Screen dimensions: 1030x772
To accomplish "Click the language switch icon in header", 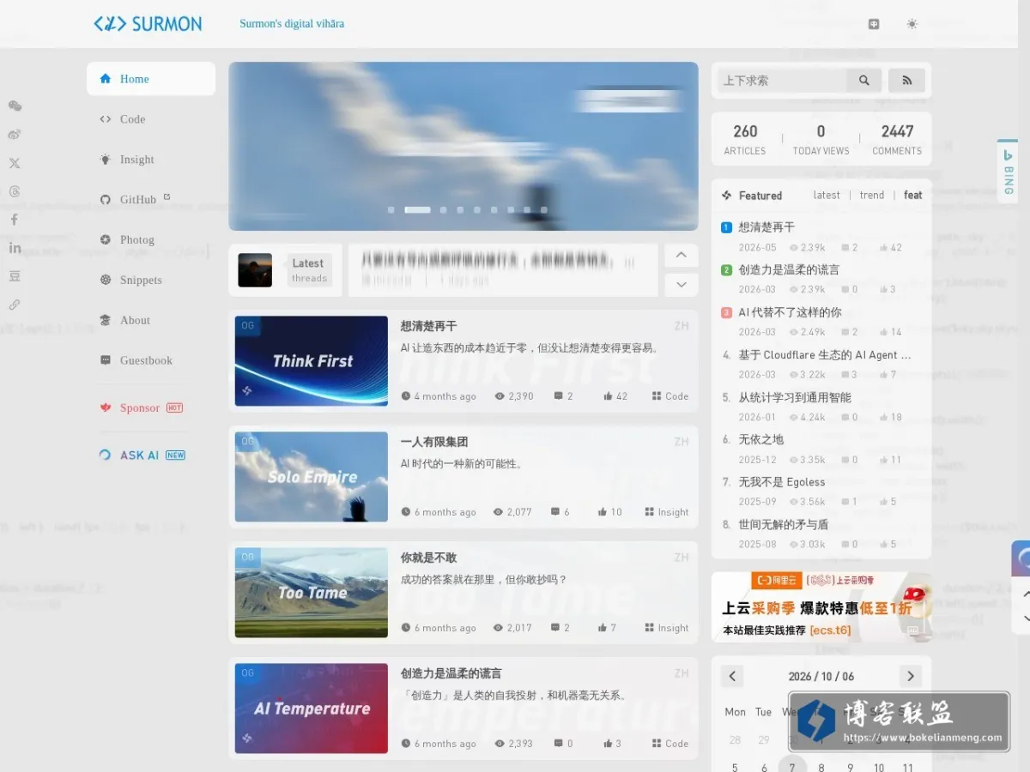I will point(874,24).
